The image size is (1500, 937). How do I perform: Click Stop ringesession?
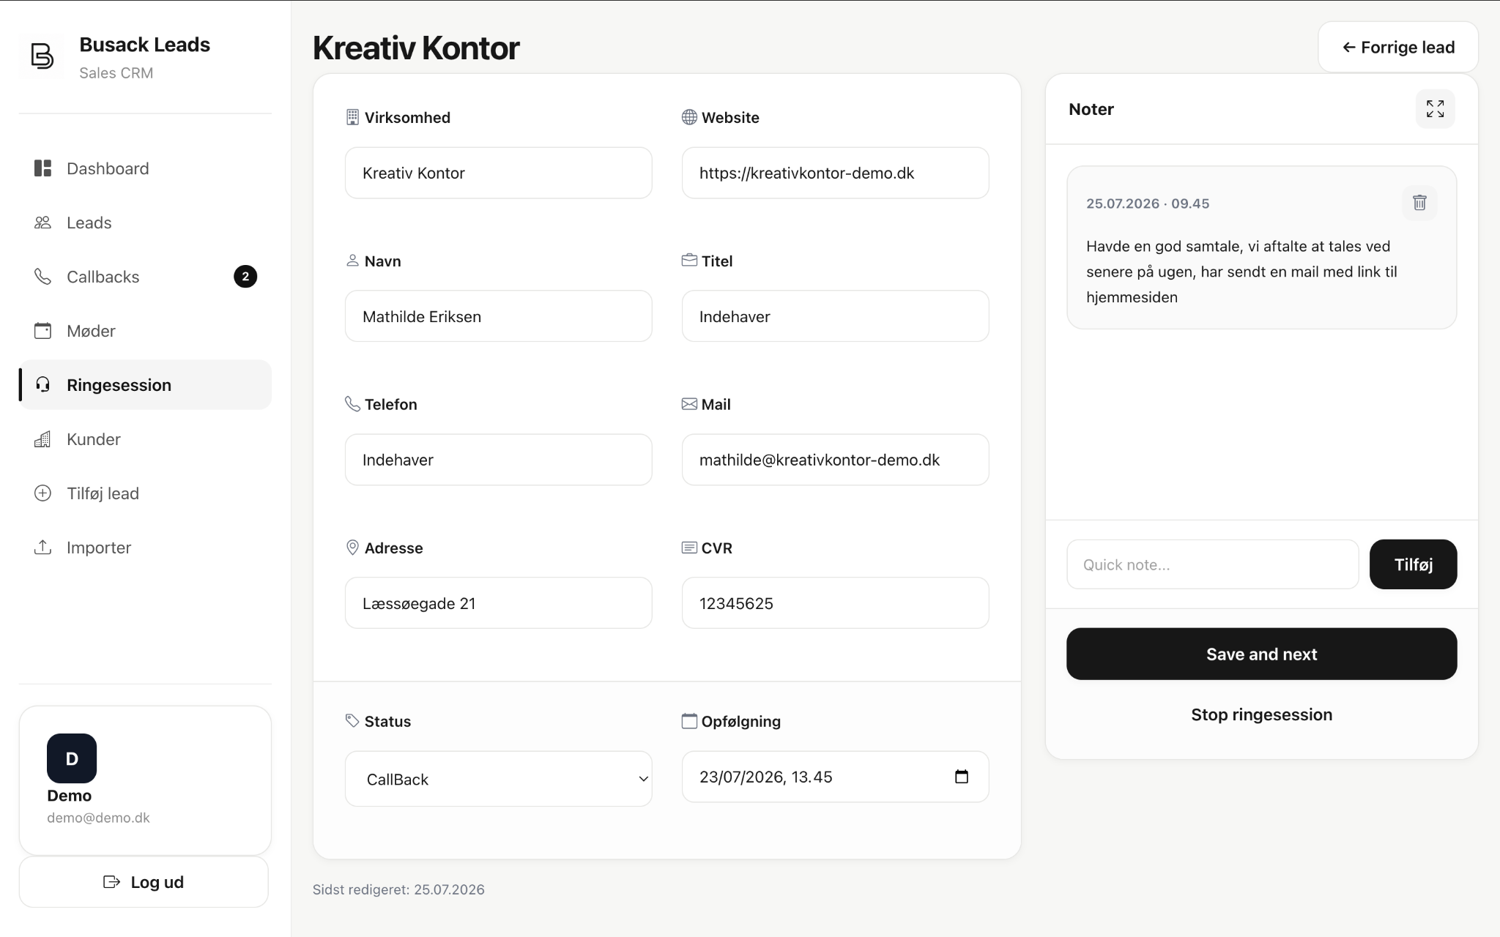pyautogui.click(x=1261, y=714)
